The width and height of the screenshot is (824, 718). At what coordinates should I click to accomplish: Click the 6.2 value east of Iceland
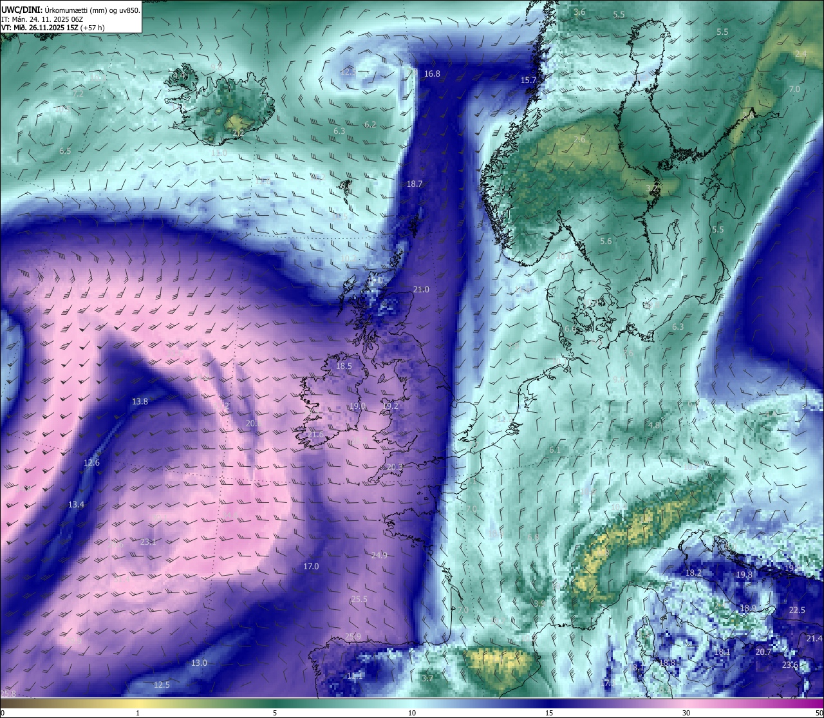pos(370,125)
